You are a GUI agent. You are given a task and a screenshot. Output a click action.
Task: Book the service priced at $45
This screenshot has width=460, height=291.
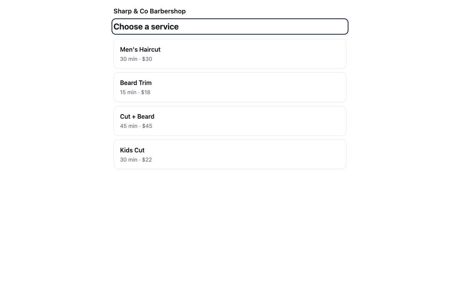(230, 121)
